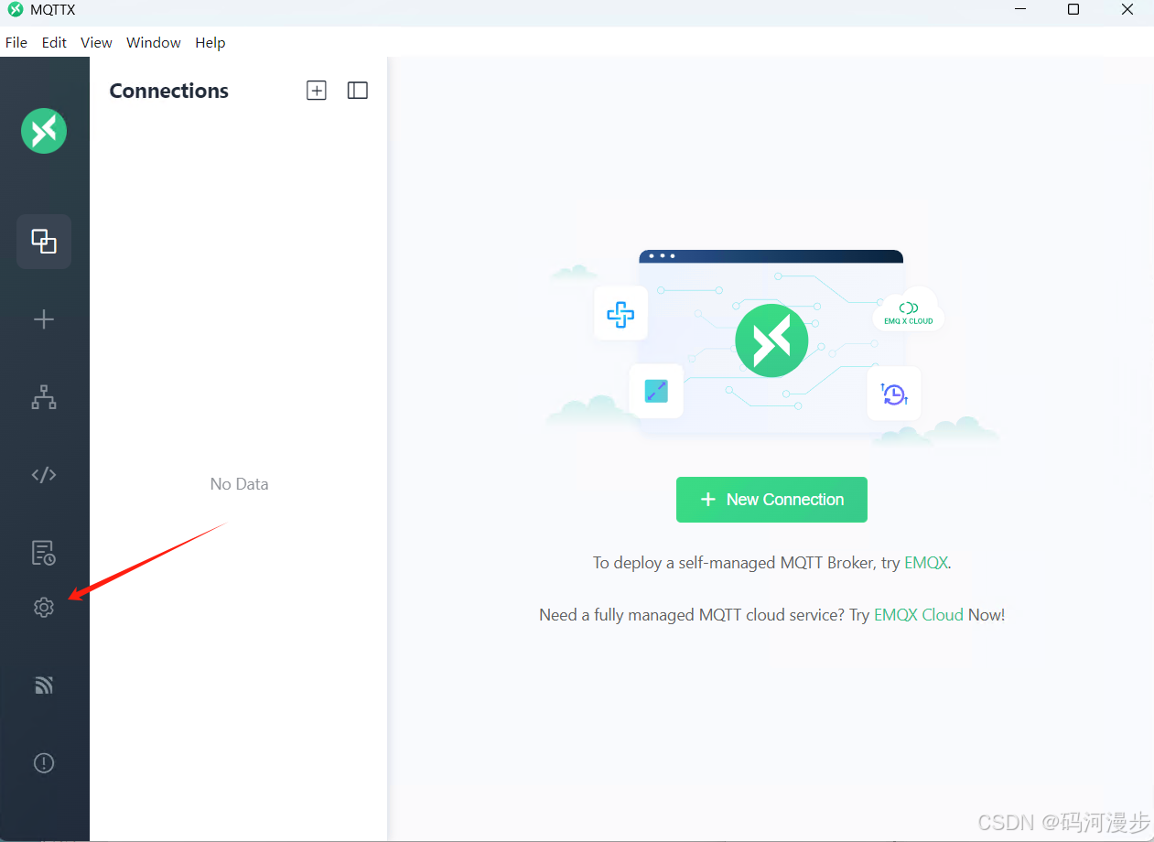The width and height of the screenshot is (1154, 842).
Task: Click the plus icon in the left sidebar
Action: [44, 319]
